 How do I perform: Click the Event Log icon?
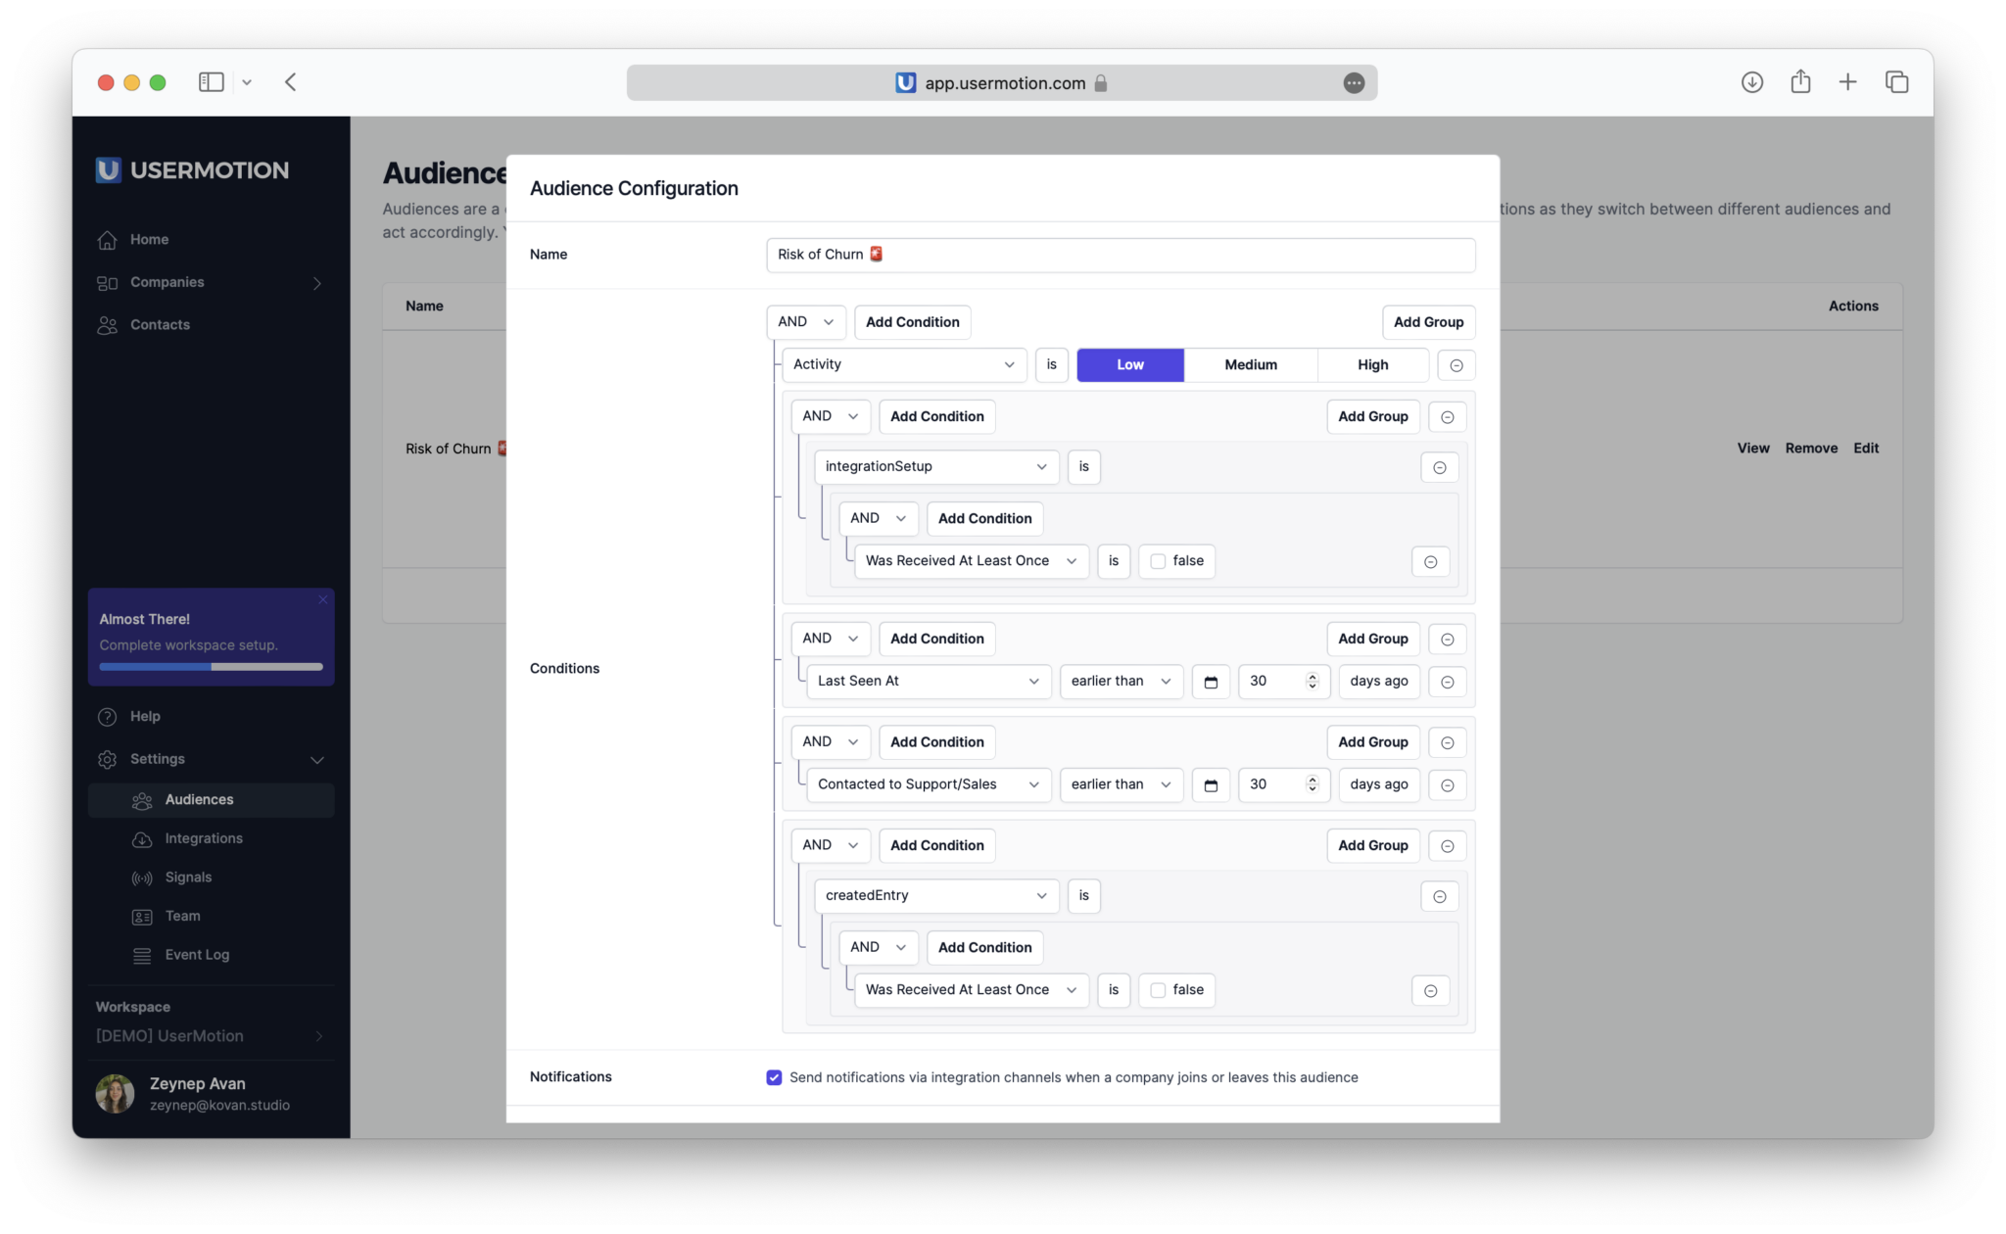pyautogui.click(x=142, y=954)
